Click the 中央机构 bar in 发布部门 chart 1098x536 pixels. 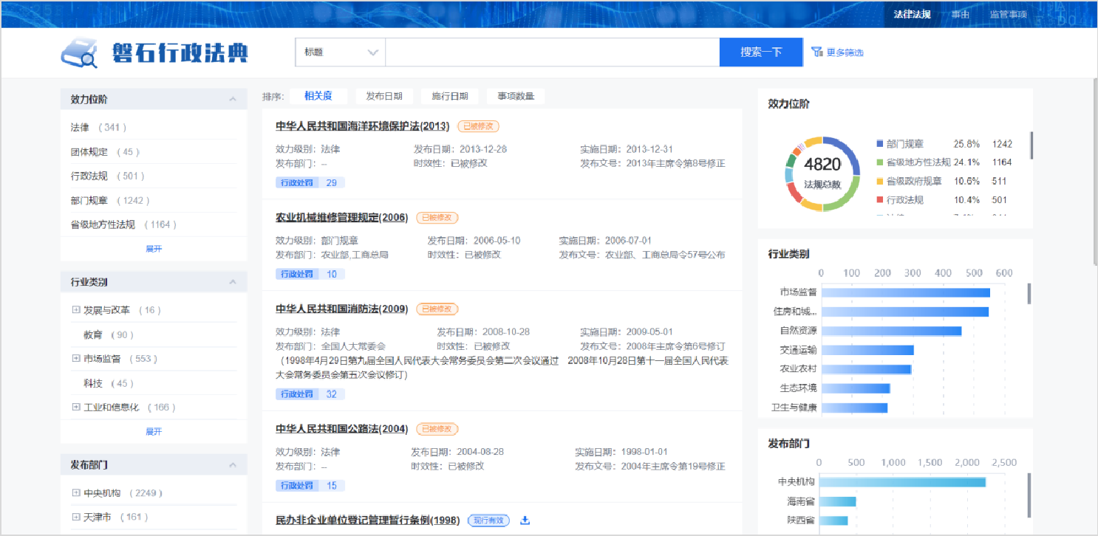coord(903,482)
